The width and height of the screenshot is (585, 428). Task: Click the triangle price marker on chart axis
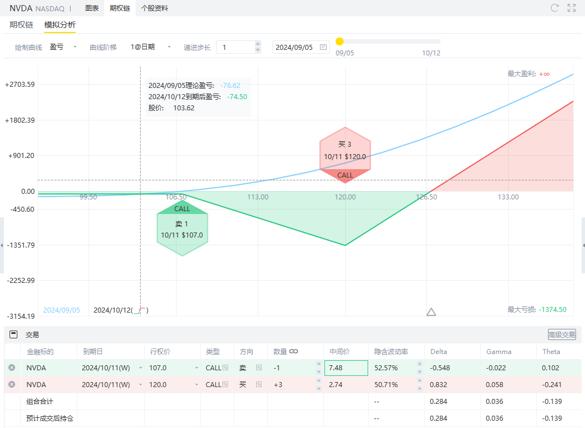pyautogui.click(x=431, y=312)
